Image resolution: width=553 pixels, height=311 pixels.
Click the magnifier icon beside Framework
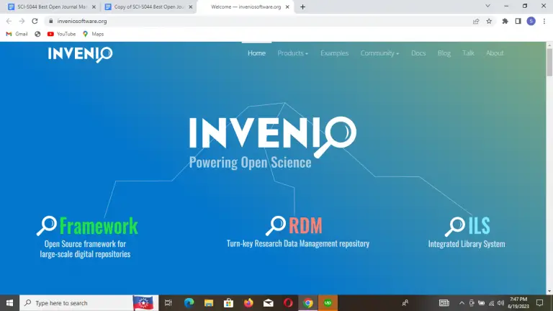(x=47, y=226)
